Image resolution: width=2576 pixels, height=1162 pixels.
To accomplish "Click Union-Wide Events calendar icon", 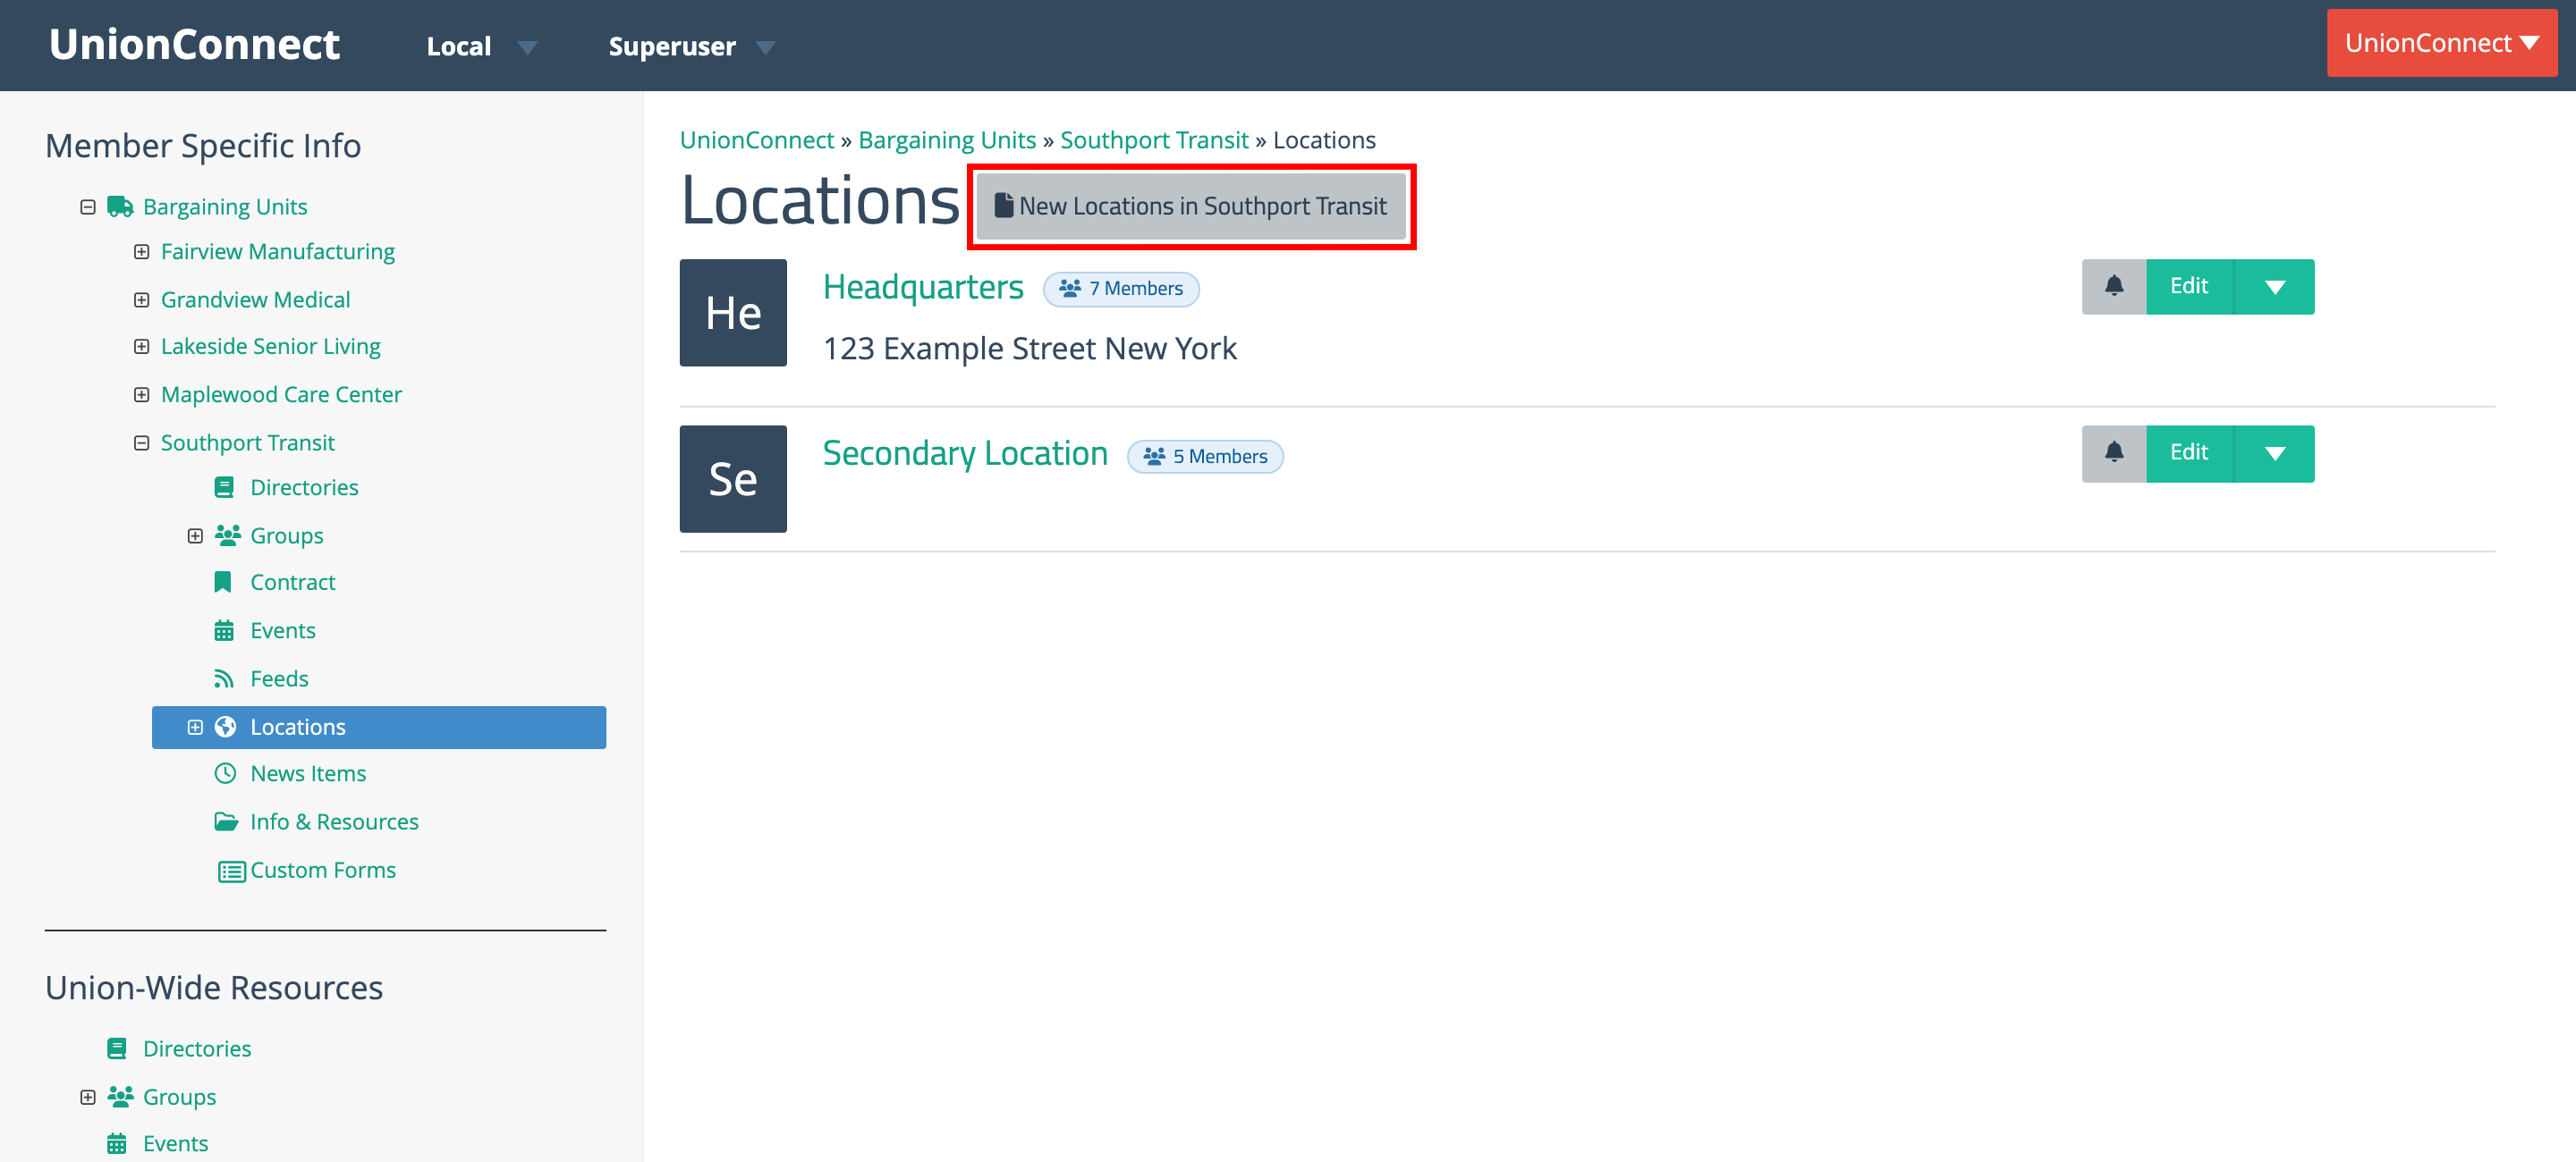I will pyautogui.click(x=117, y=1144).
